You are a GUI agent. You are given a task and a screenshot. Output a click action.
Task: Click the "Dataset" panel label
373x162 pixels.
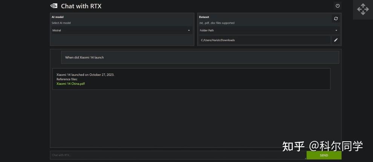[204, 17]
